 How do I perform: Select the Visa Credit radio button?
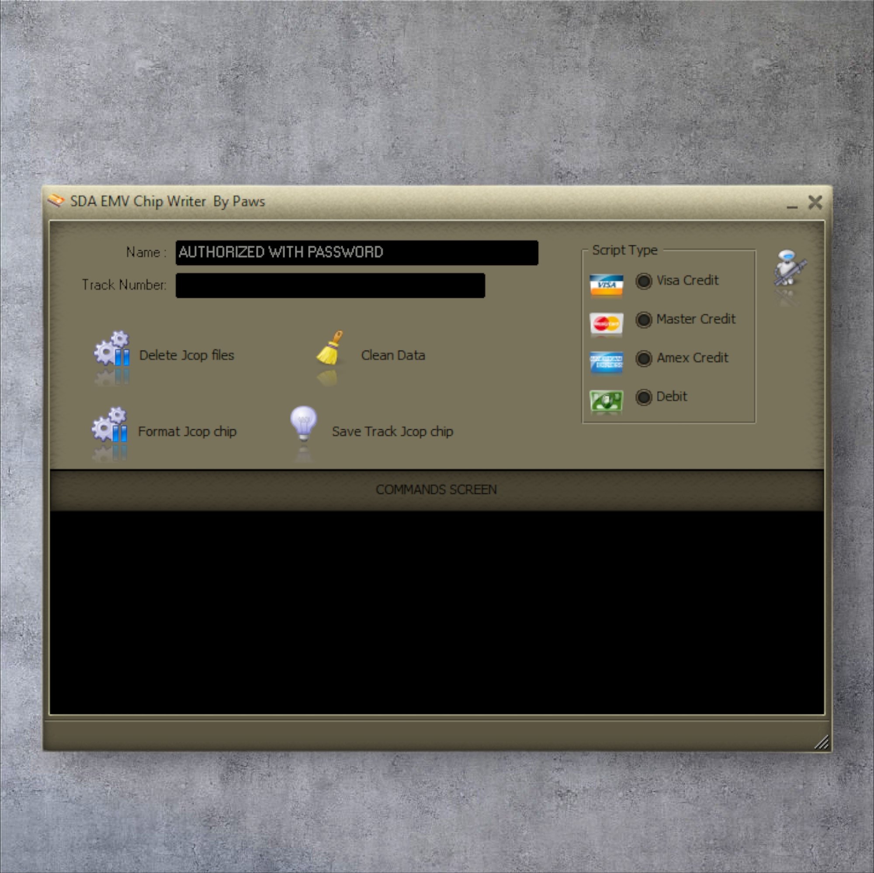pyautogui.click(x=643, y=281)
